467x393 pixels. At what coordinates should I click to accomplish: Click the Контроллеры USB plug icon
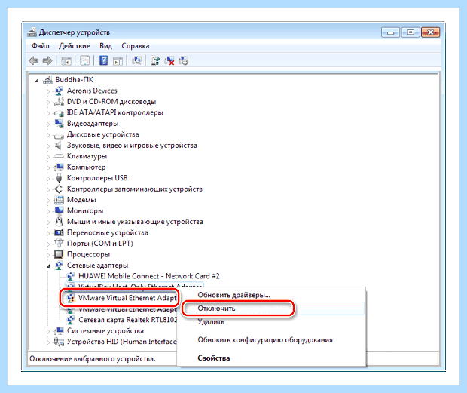pos(59,178)
